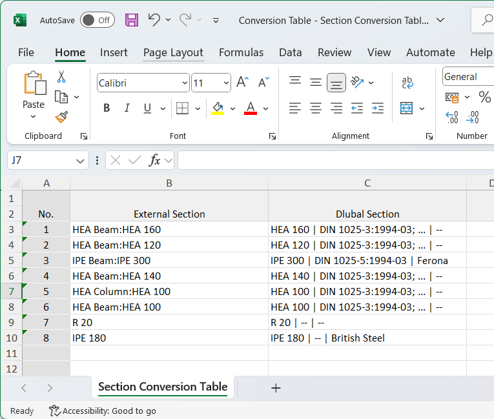Viewport: 494px width, 419px height.
Task: Increase indent of cell
Action: [377, 108]
